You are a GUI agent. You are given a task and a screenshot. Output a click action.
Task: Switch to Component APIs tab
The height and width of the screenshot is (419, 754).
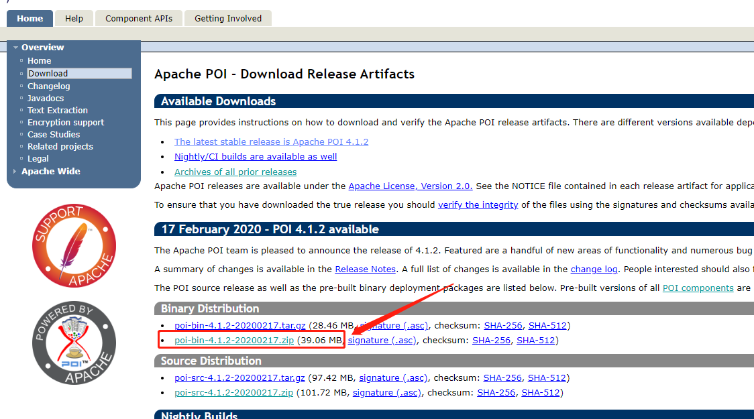(138, 18)
